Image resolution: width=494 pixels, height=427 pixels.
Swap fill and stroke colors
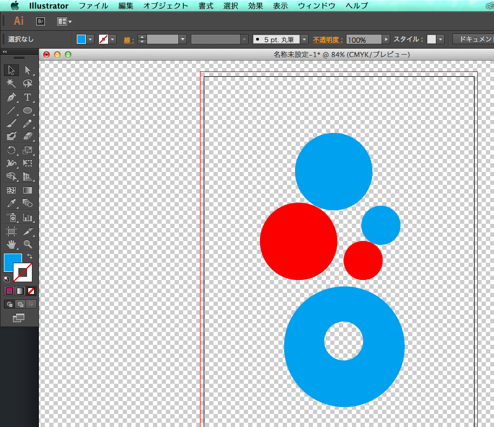[30, 256]
